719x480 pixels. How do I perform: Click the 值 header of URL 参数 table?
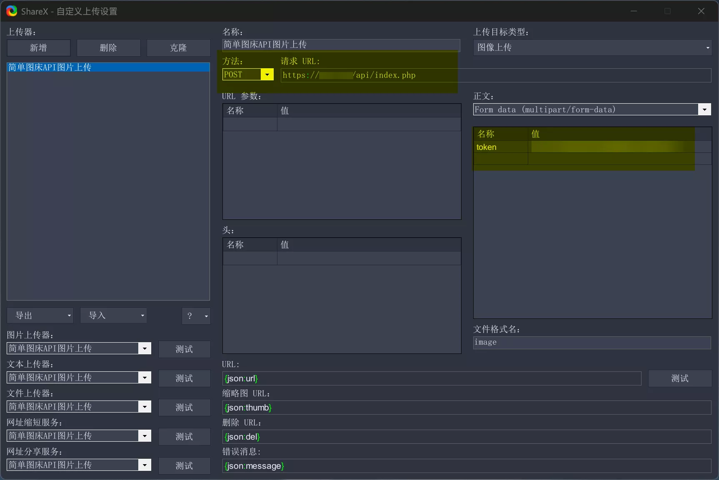(x=369, y=111)
